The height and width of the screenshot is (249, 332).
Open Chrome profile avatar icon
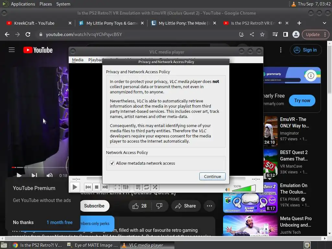click(x=296, y=34)
